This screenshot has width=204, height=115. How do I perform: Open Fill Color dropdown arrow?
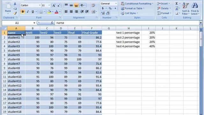(x=53, y=12)
